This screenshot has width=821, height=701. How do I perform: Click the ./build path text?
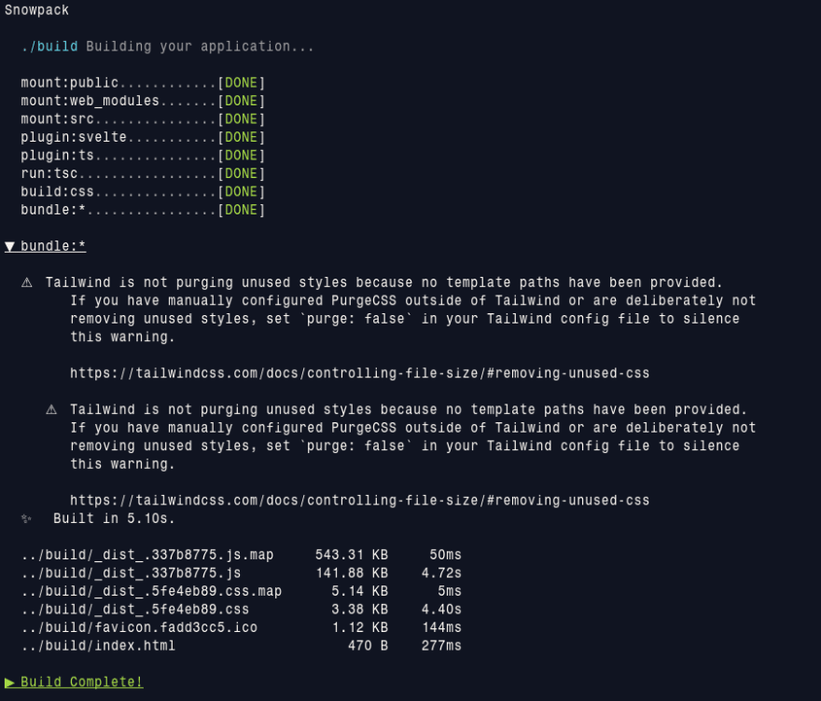[49, 47]
